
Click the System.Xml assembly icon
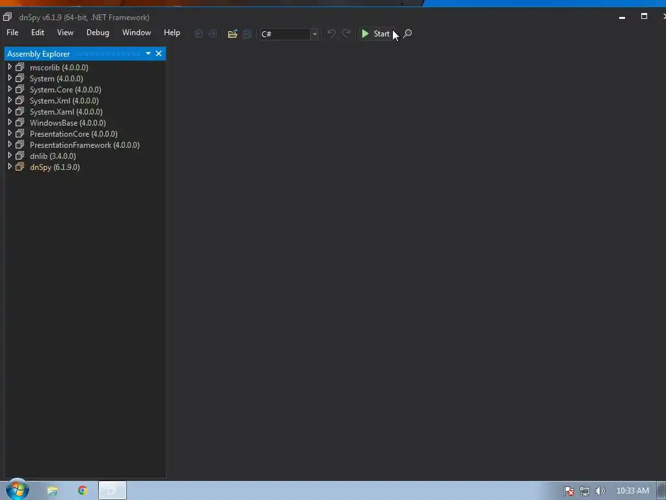pyautogui.click(x=20, y=100)
